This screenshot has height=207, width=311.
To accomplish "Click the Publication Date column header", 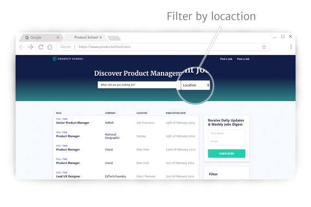I will (x=176, y=113).
